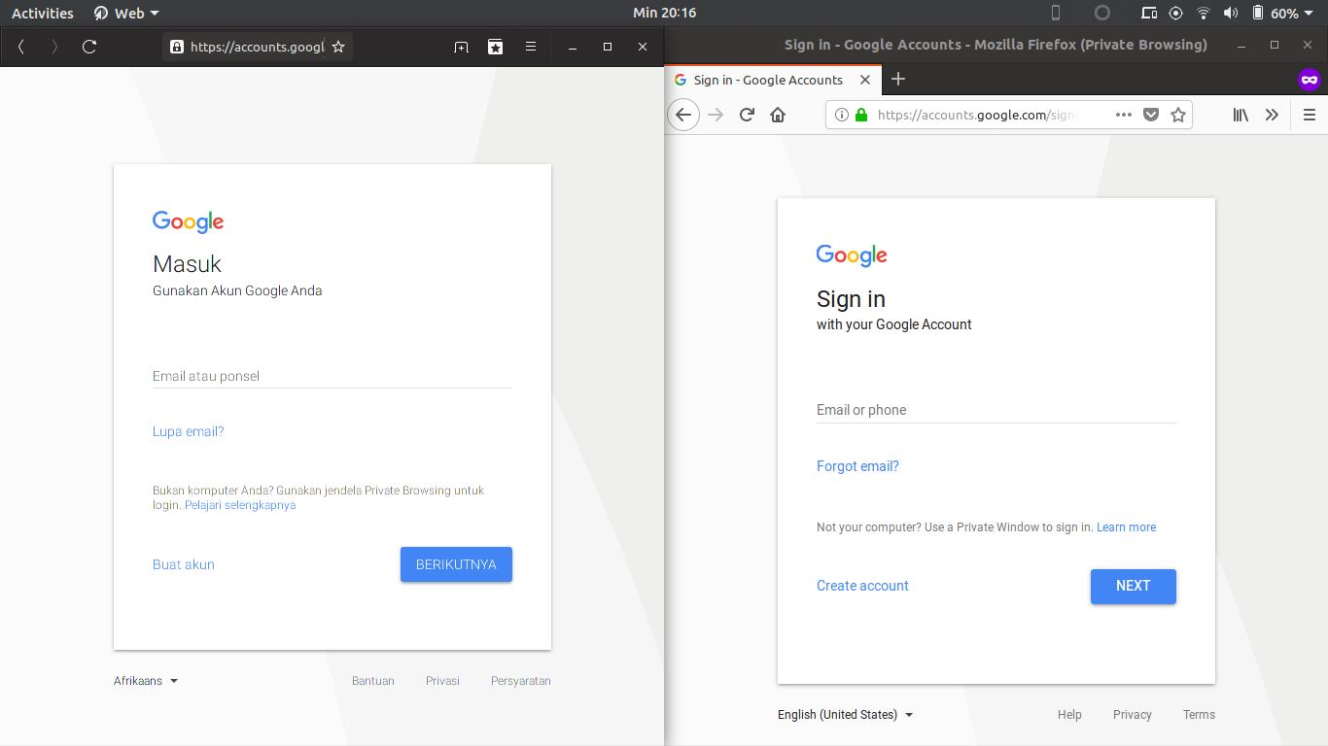Click the Lupa email? link
The height and width of the screenshot is (746, 1328).
coord(189,431)
